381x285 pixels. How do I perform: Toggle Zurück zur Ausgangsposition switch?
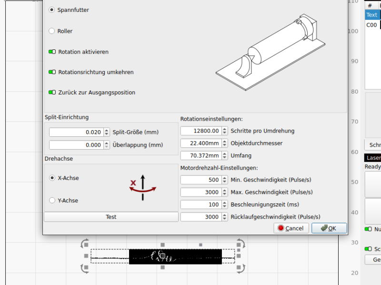tap(52, 92)
